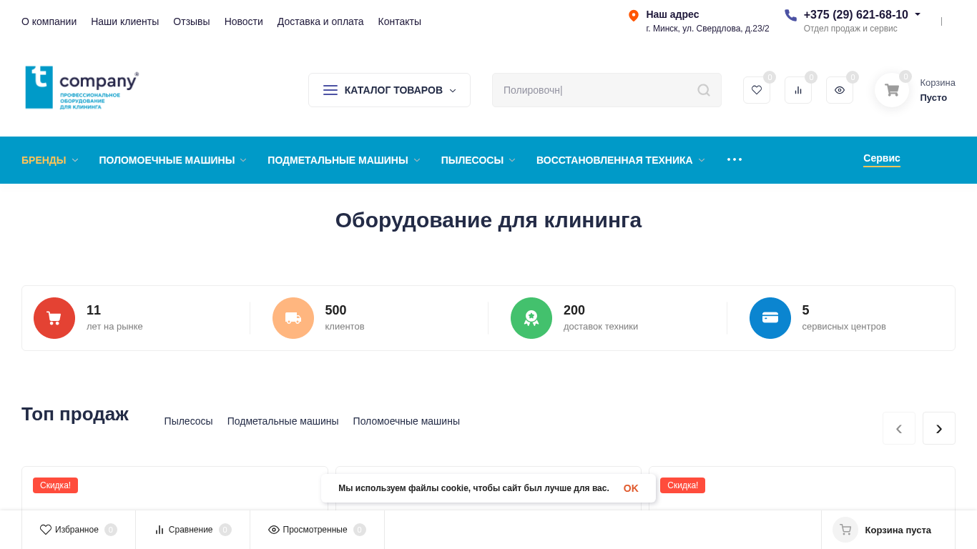
Task: Open comparison via header bar-chart icon
Action: (x=798, y=90)
